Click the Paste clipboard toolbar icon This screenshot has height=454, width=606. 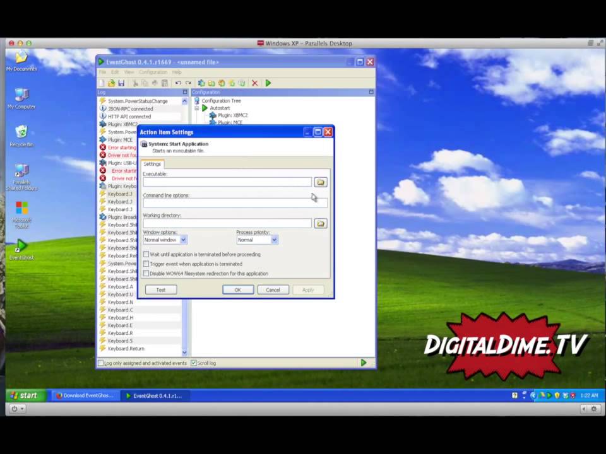coord(165,83)
